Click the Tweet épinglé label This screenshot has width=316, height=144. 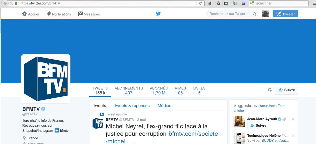point(116,114)
